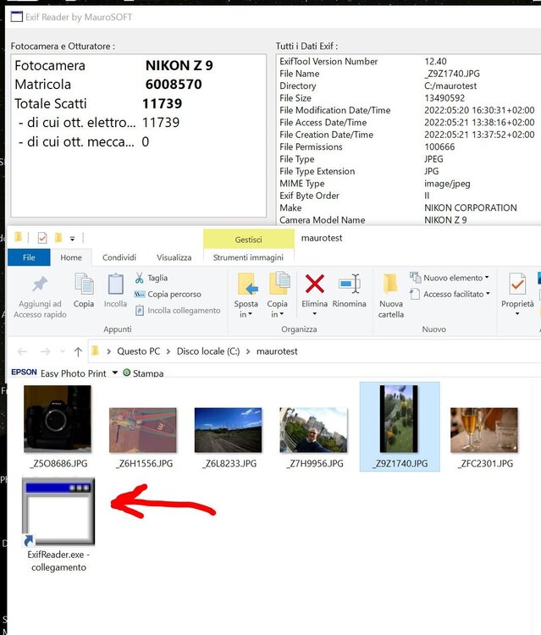The image size is (541, 635).
Task: Click the Totale Scatti value 11739
Action: click(x=162, y=103)
